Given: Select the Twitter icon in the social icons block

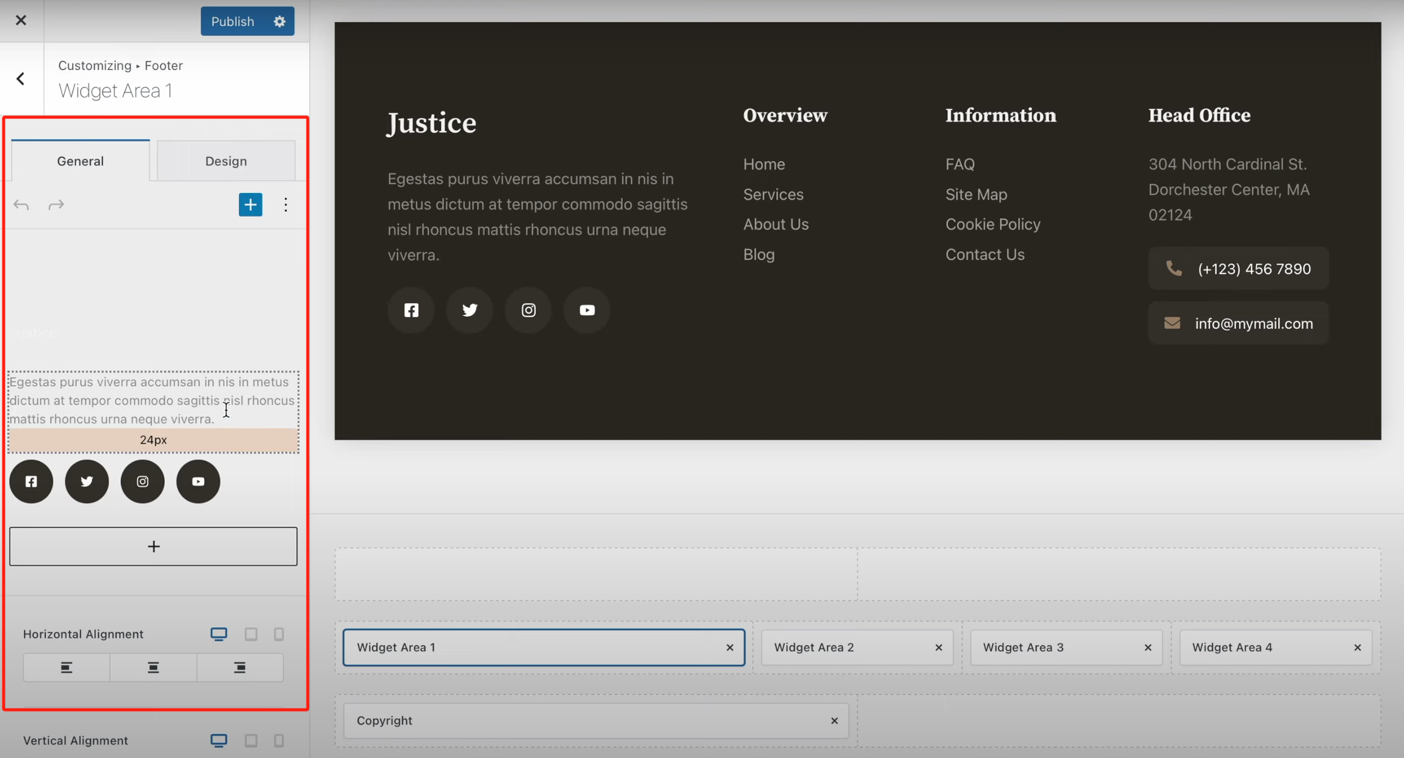Looking at the screenshot, I should [x=86, y=482].
